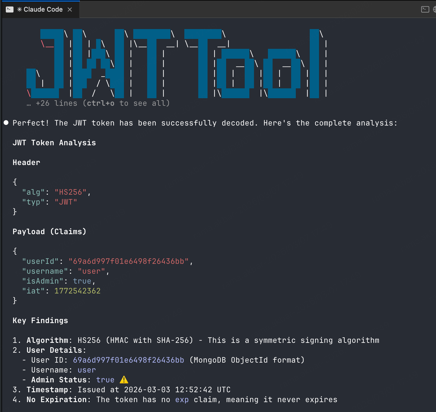This screenshot has width=436, height=412.
Task: Click "(MongoDB ObjectId format)" text
Action: pyautogui.click(x=247, y=360)
